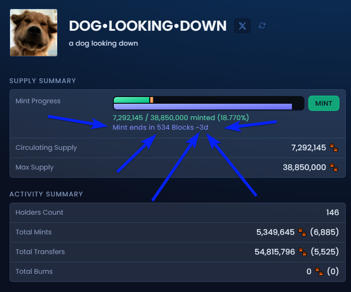Click the Total Mints amount 5,349,645

tap(275, 232)
